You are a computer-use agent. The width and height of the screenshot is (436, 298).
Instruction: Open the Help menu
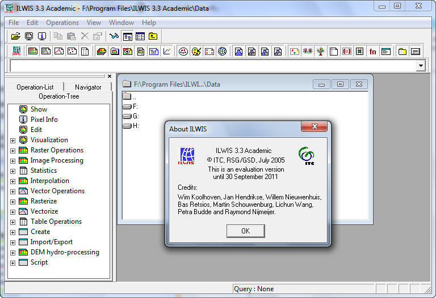click(x=149, y=23)
